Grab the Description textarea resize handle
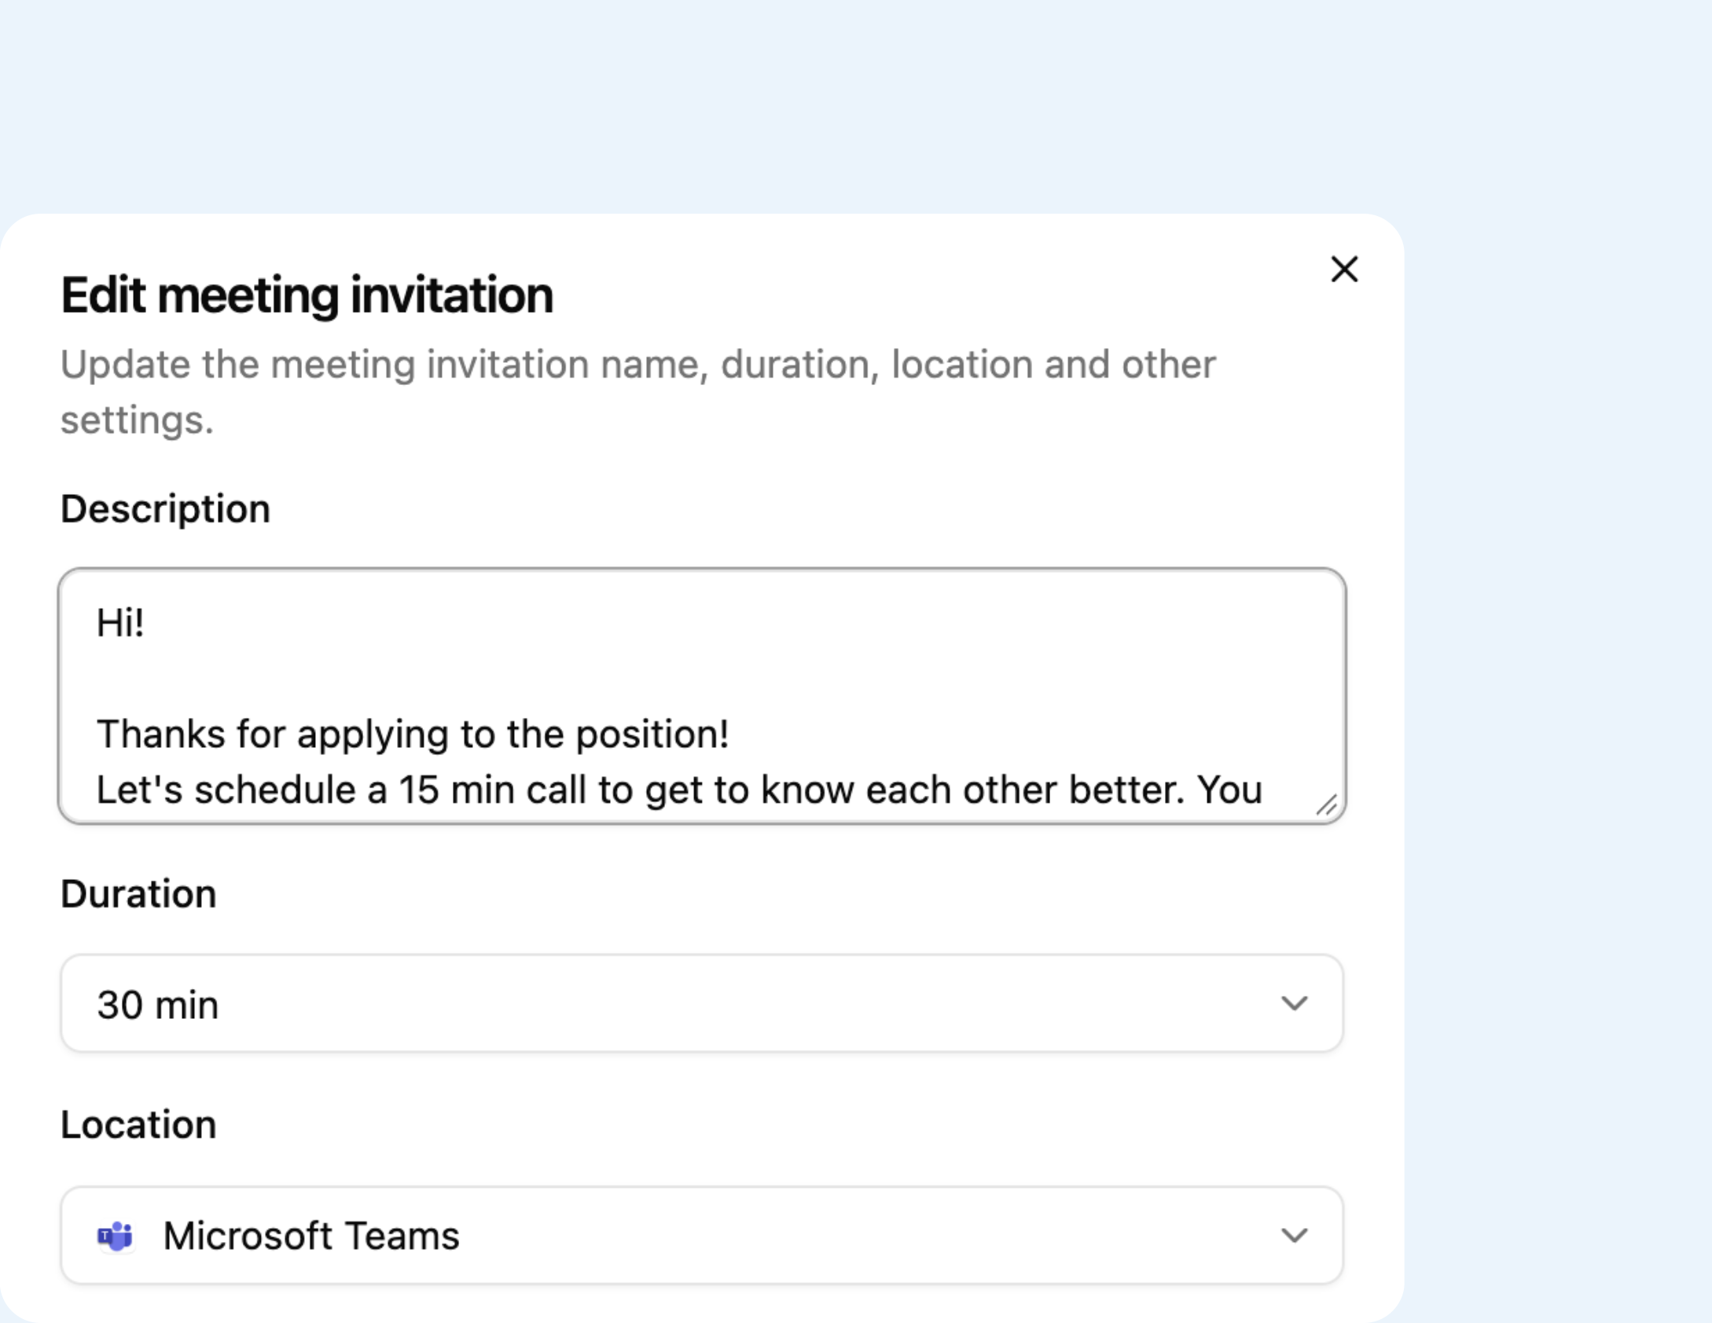Image resolution: width=1712 pixels, height=1323 pixels. [1327, 805]
